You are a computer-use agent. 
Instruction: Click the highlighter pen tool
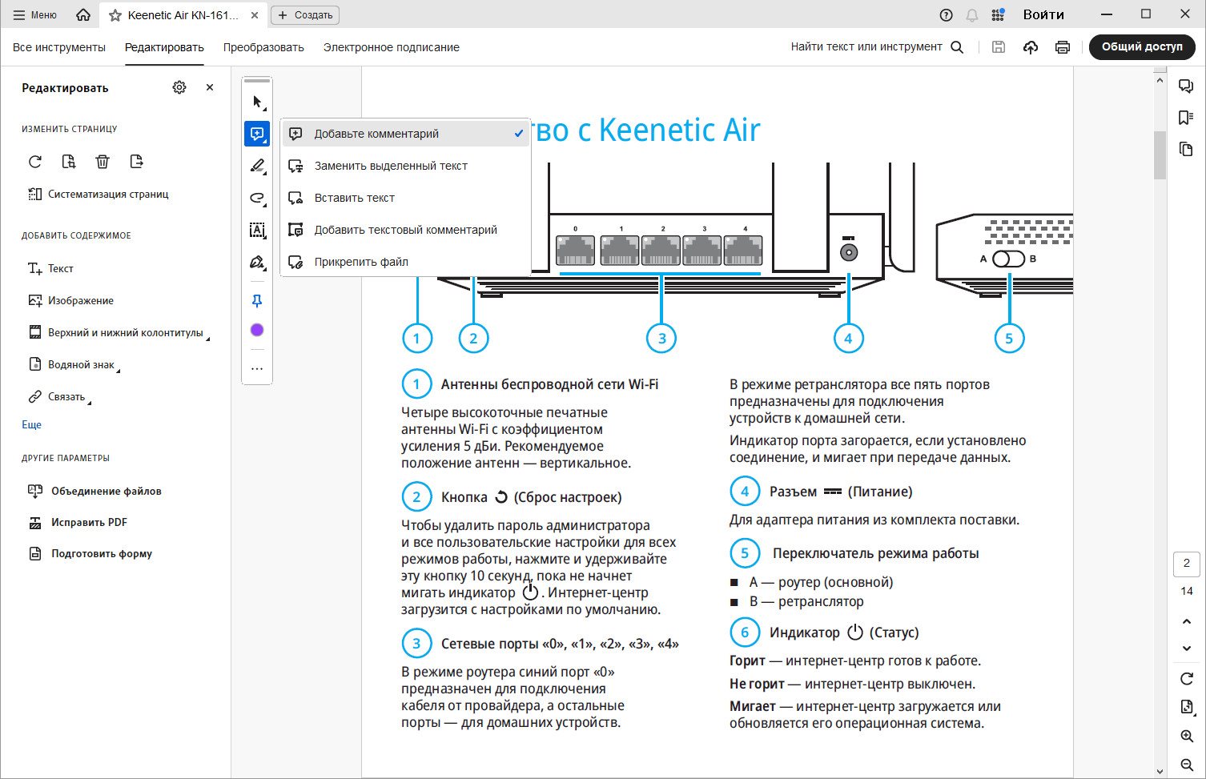tap(257, 166)
